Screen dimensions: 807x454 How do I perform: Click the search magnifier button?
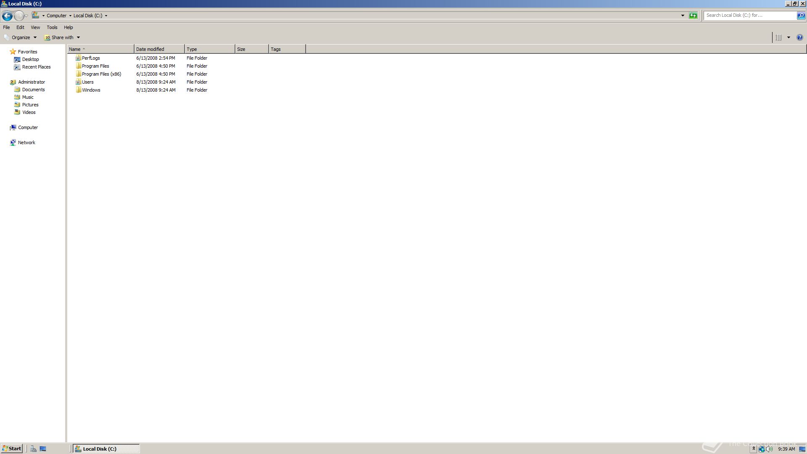(x=801, y=16)
